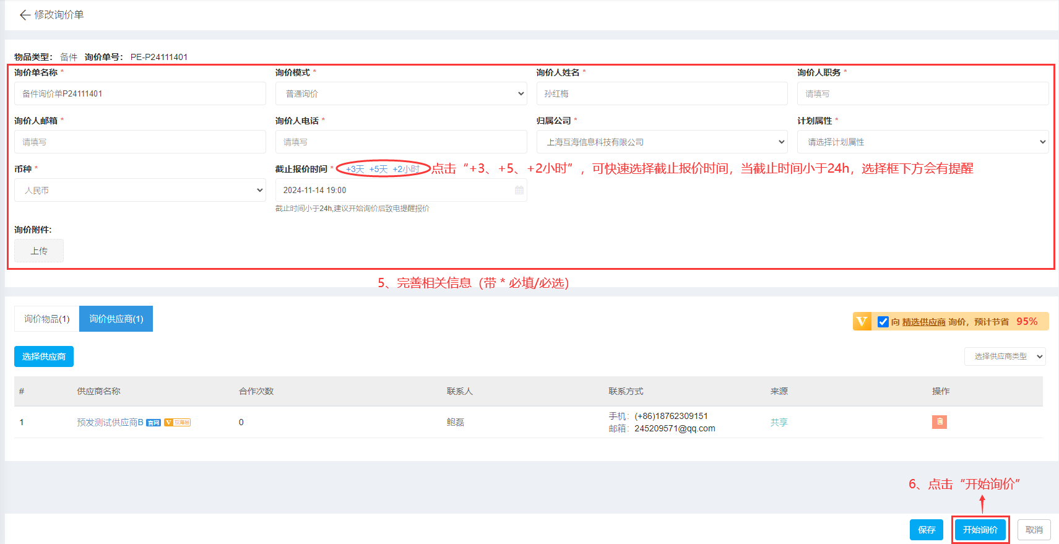Click the 询价单名称 input field
The height and width of the screenshot is (544, 1059).
pyautogui.click(x=140, y=93)
